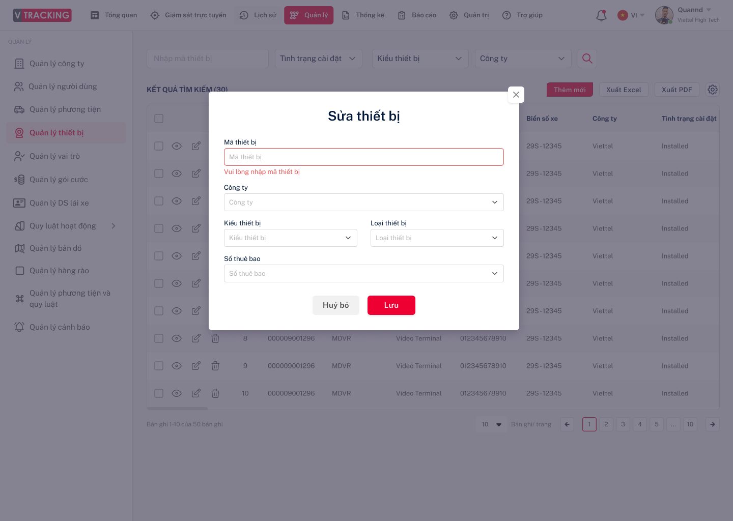Click the Mã thiết bị input field
Image resolution: width=733 pixels, height=521 pixels.
[364, 157]
